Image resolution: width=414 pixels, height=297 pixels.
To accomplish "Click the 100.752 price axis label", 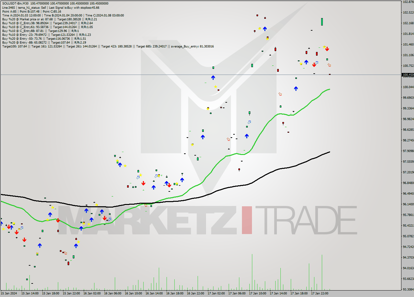I will pos(408,66).
